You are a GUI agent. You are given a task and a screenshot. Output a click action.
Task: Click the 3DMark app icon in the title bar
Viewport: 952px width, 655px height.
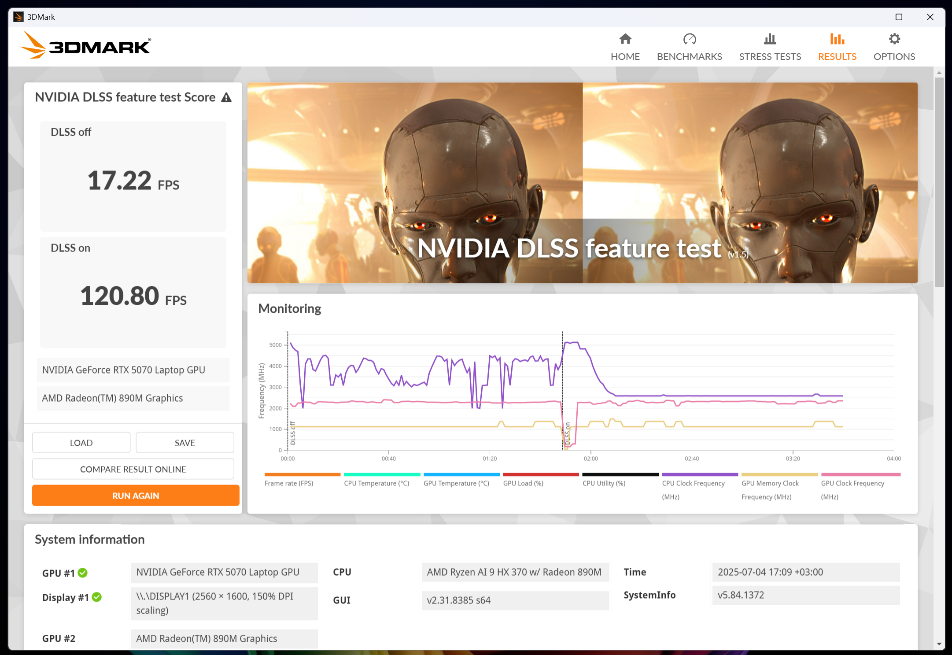coord(18,17)
